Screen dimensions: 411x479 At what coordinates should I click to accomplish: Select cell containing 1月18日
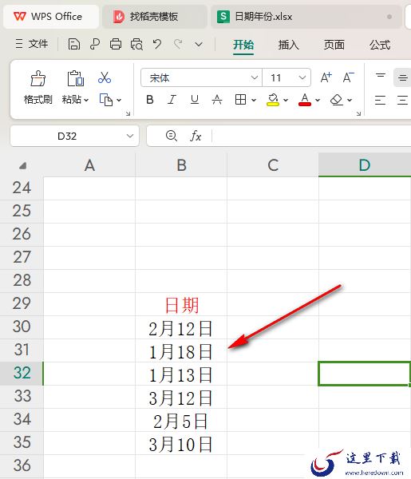tap(181, 350)
